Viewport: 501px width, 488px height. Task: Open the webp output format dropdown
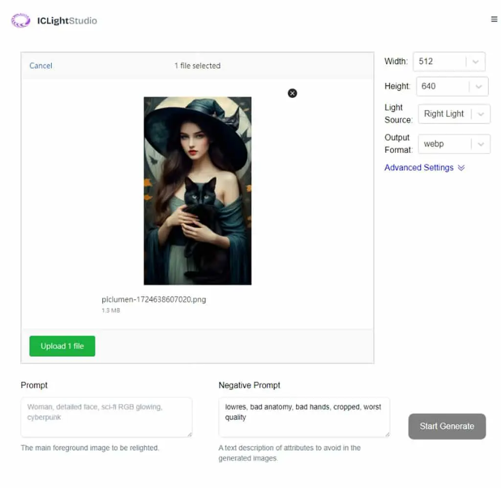[x=454, y=144]
